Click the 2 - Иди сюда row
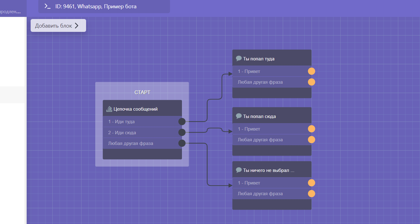This screenshot has width=420, height=224. 142,132
